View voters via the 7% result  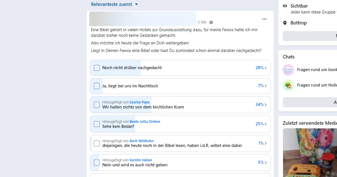[261, 86]
